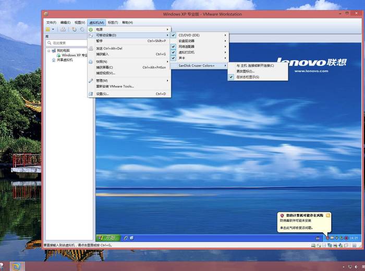Choose 更改图标(I)... entry
The height and width of the screenshot is (271, 365).
(x=258, y=72)
